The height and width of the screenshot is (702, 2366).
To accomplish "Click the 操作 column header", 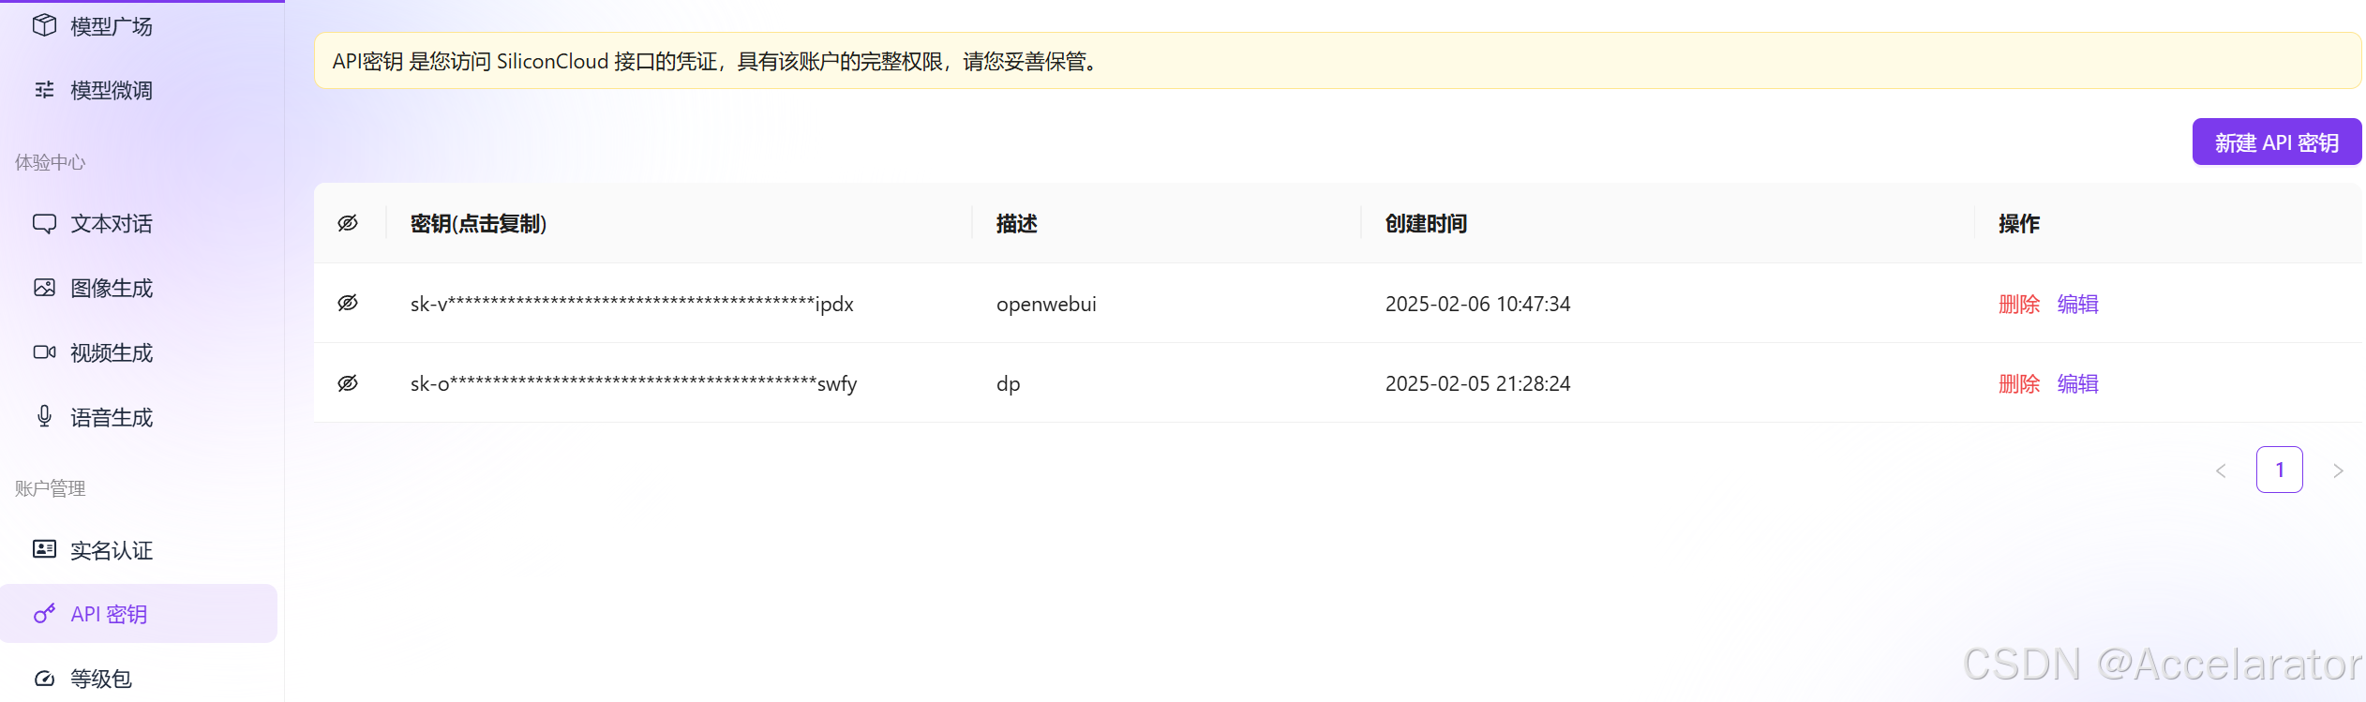I will tap(2019, 224).
